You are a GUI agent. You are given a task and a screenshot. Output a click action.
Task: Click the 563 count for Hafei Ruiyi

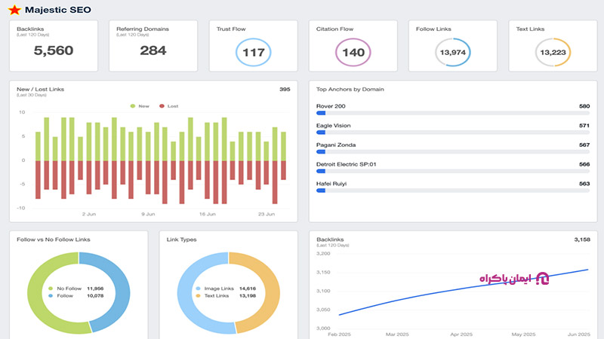tap(584, 184)
